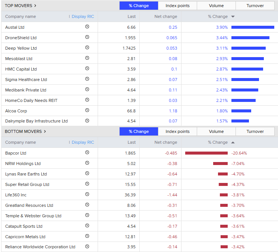
Task: Click the clock icon in Life360 Inc row
Action: [87, 195]
